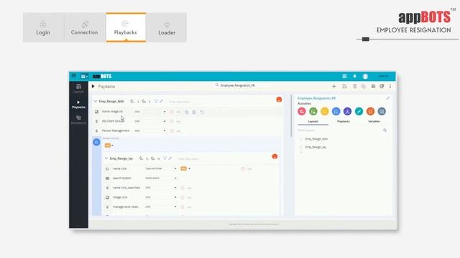Image resolution: width=460 pixels, height=258 pixels.
Task: Click the blue circular activity icon
Action: tap(96, 142)
